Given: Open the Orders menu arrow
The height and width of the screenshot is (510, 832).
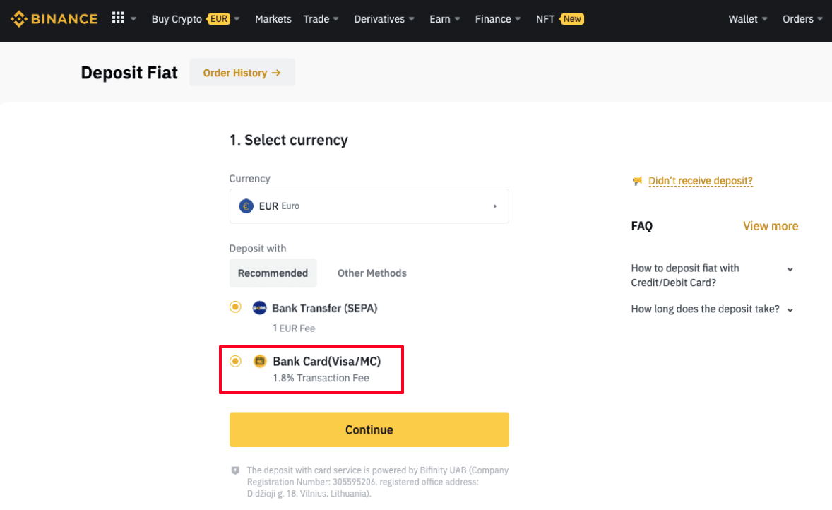Looking at the screenshot, I should click(820, 19).
